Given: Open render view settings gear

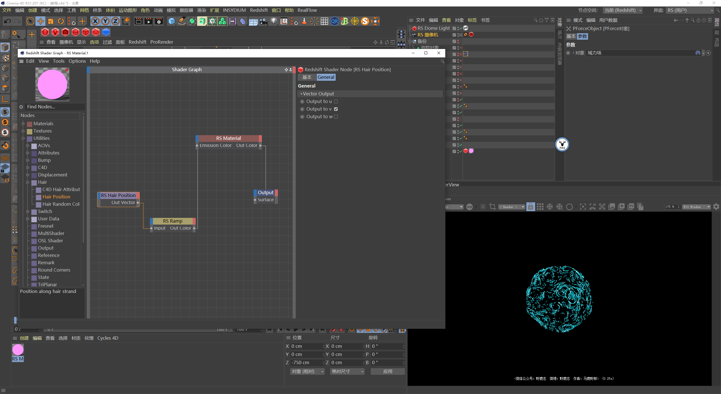Looking at the screenshot, I should [x=716, y=207].
